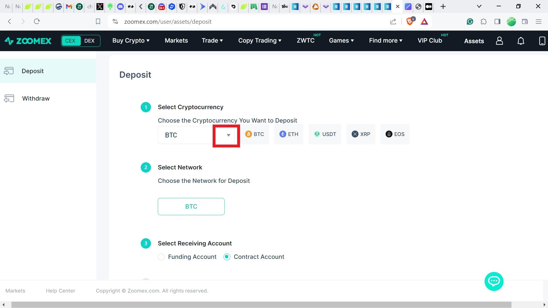This screenshot has width=548, height=308.
Task: Click the green profile avatar icon
Action: pyautogui.click(x=511, y=21)
